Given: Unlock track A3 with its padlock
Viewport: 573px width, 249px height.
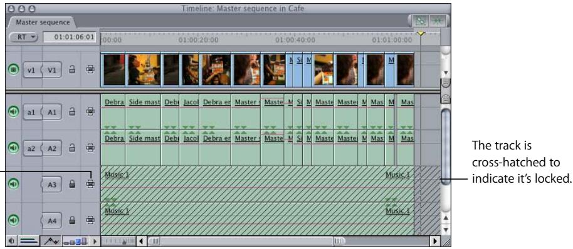Looking at the screenshot, I should point(72,184).
